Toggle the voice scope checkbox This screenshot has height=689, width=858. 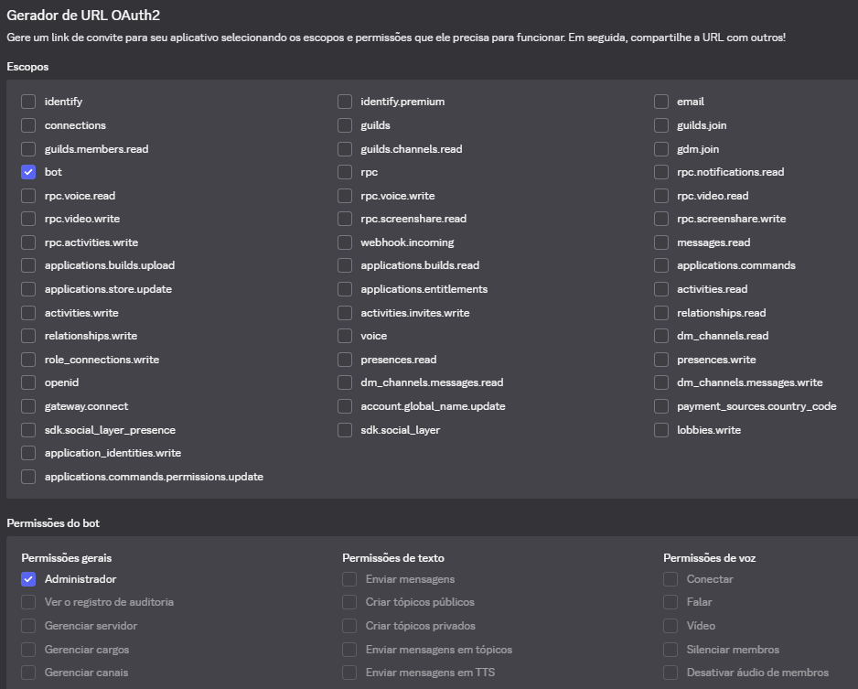[x=345, y=336]
